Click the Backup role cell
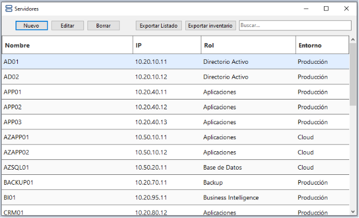This screenshot has height=218, width=359. (213, 183)
